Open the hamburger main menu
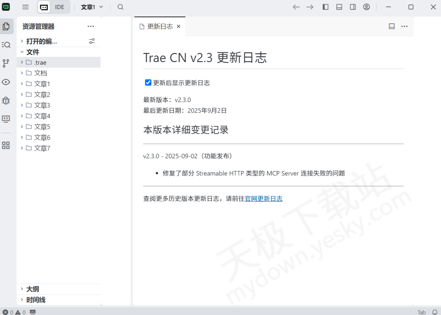Viewport: 441px width, 315px height. click(25, 7)
